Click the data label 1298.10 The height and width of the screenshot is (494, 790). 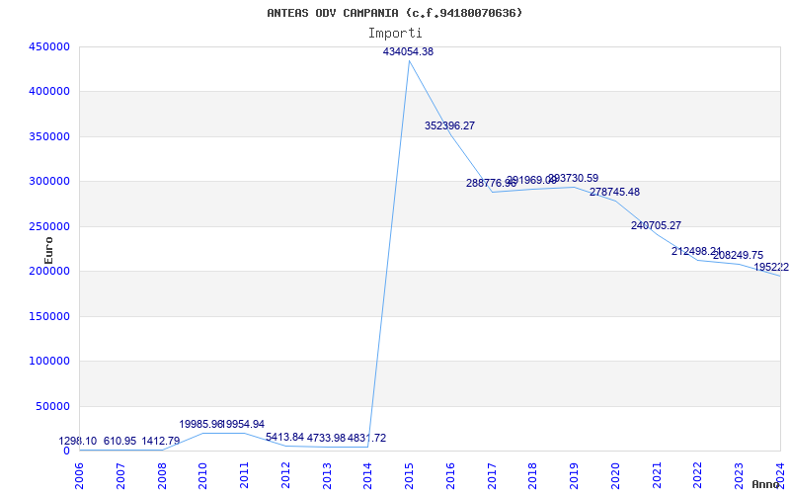(78, 441)
